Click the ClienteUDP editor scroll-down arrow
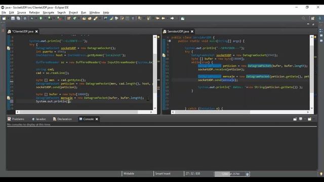The width and height of the screenshot is (324, 182). 155,108
